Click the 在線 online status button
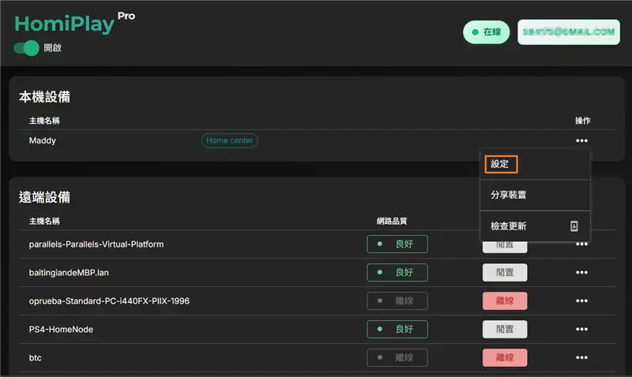 coord(486,32)
